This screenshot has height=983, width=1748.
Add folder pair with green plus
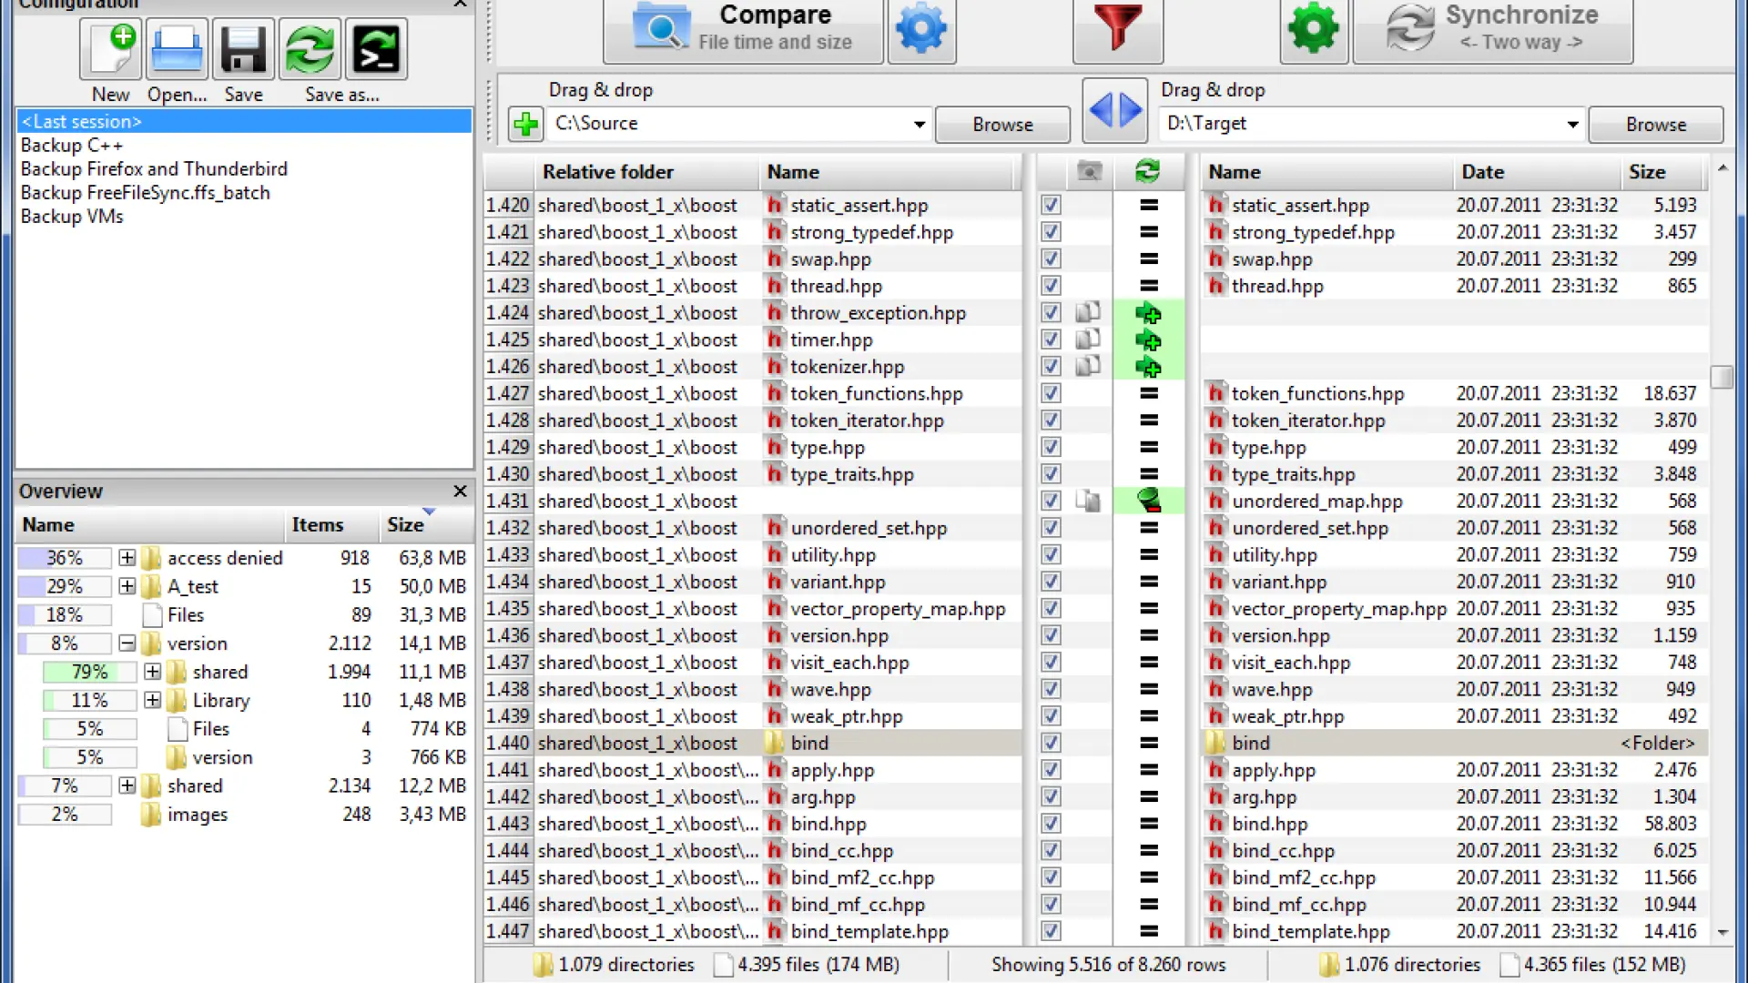tap(525, 124)
